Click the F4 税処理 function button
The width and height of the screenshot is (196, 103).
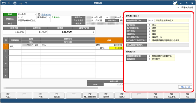coord(57,96)
